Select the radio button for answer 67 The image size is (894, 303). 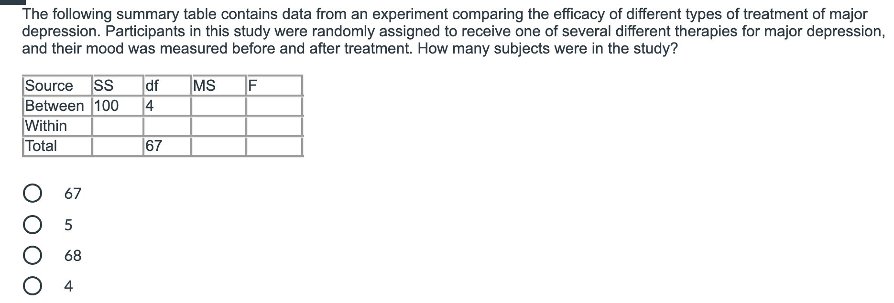pos(32,194)
